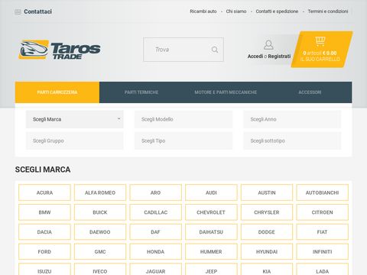Select the IVECO brand
This screenshot has width=367, height=275.
pos(100,270)
